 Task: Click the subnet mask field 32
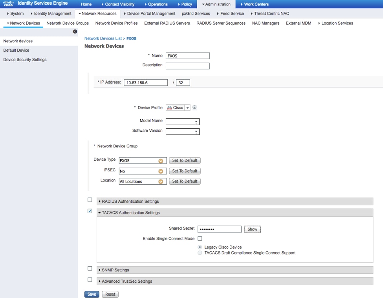[x=183, y=83]
